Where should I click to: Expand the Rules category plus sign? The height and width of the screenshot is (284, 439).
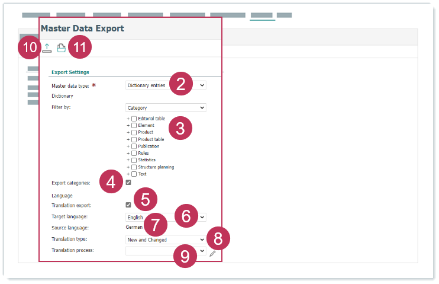(x=128, y=154)
